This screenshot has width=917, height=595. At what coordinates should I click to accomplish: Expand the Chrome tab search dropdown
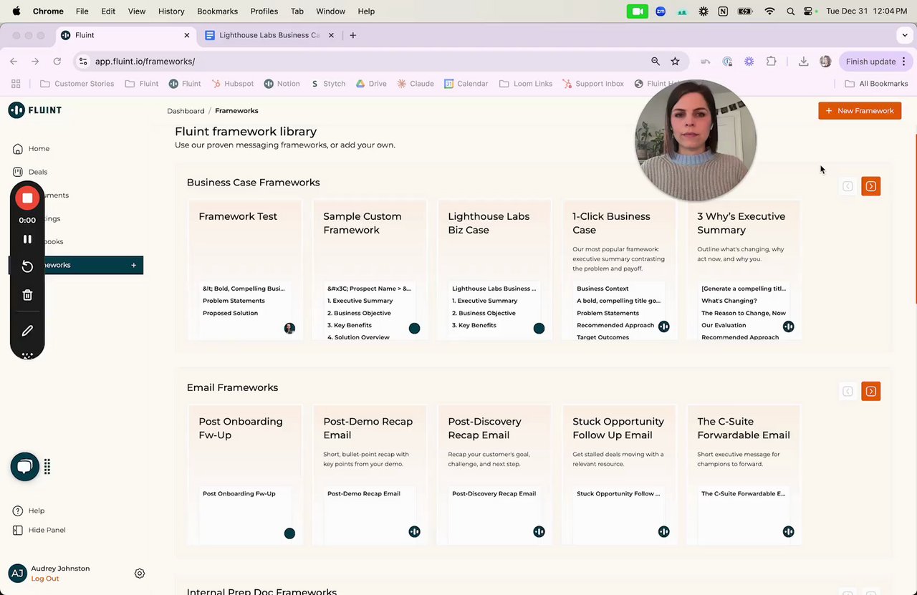(905, 35)
